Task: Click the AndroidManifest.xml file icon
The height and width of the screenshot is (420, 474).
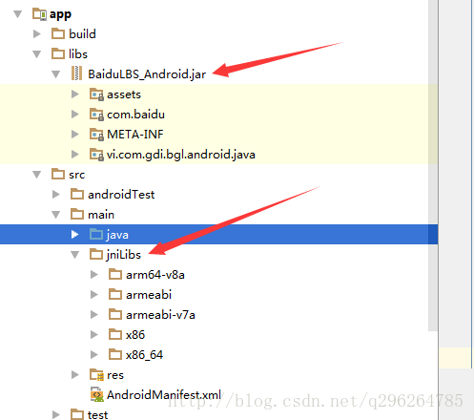Action: (96, 394)
